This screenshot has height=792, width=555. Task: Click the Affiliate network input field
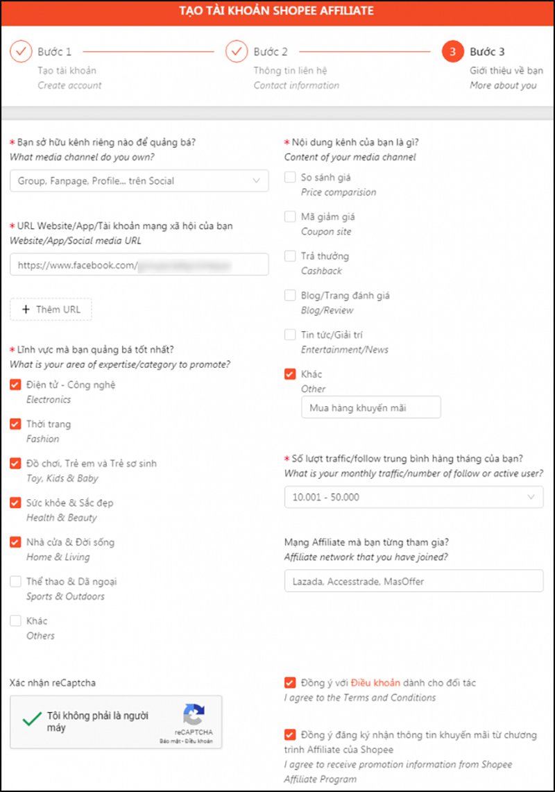414,581
